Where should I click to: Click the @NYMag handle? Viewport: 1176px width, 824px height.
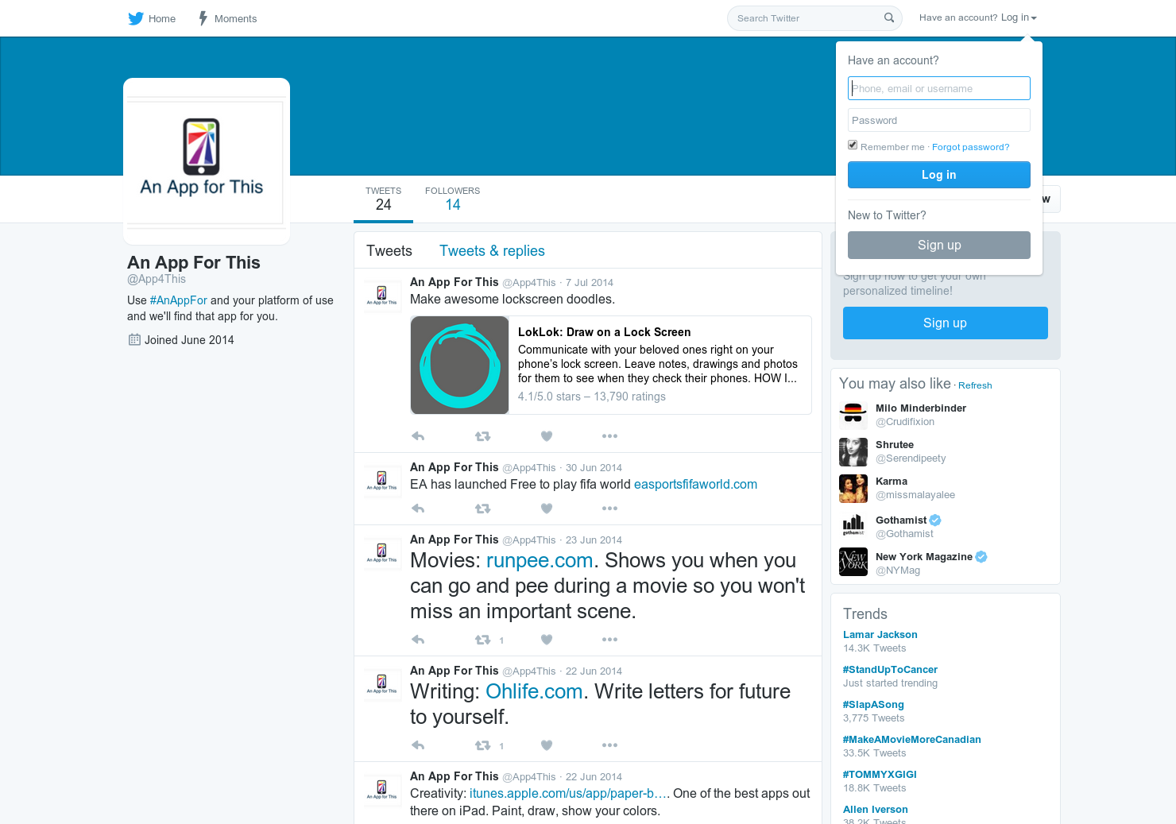898,571
